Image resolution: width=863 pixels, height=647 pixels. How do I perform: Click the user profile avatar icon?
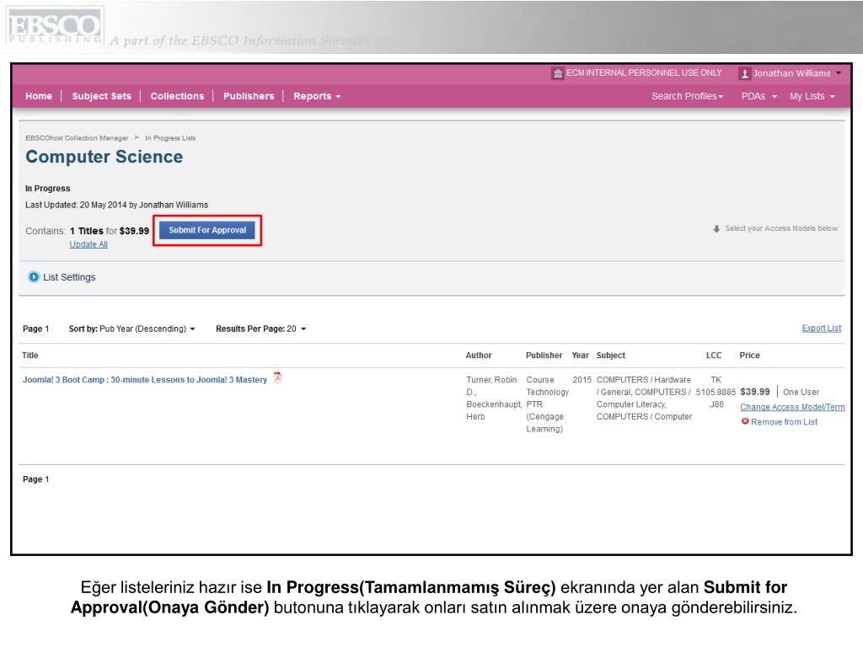click(x=745, y=73)
